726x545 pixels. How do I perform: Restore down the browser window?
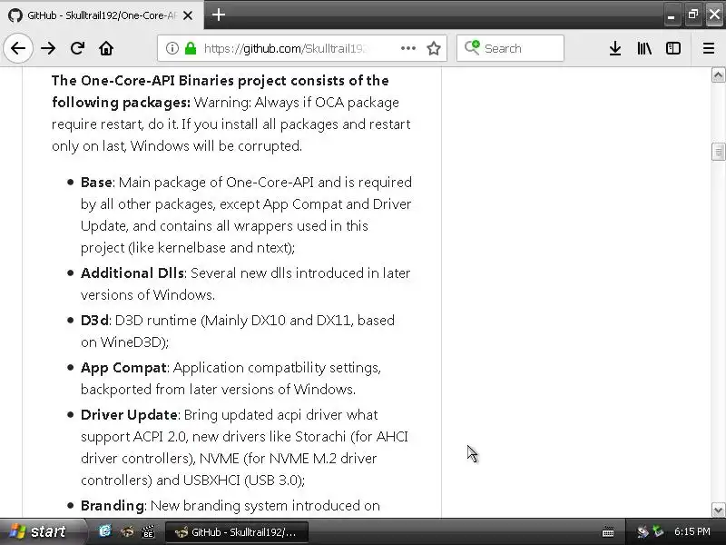pos(692,15)
